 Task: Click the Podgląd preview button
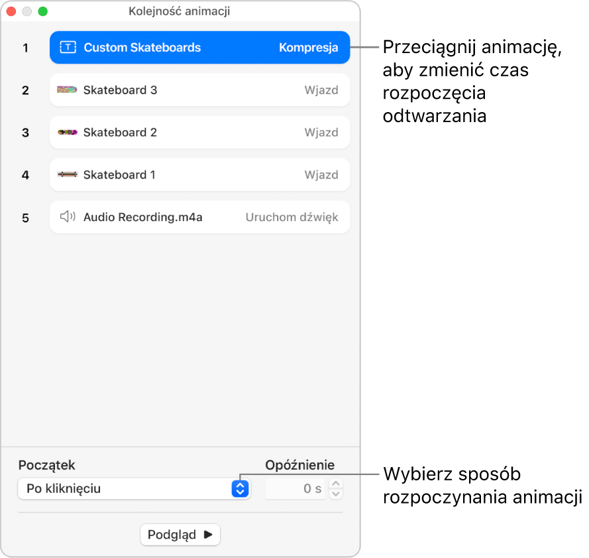click(180, 534)
